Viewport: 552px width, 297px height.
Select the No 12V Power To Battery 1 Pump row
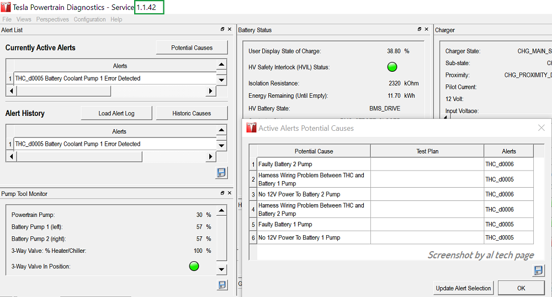[x=391, y=237]
